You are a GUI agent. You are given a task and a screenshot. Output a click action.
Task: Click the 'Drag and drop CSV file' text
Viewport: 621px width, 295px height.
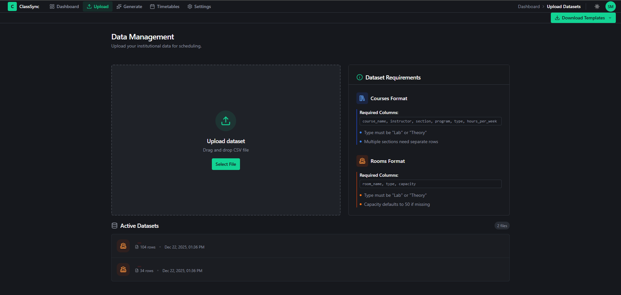pyautogui.click(x=226, y=150)
